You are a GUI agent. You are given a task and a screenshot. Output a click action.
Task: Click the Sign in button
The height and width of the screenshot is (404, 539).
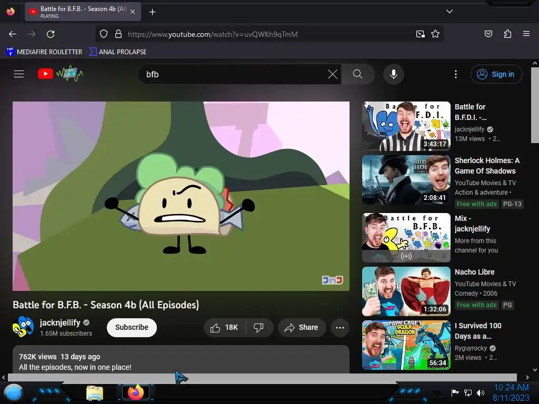[x=496, y=74]
